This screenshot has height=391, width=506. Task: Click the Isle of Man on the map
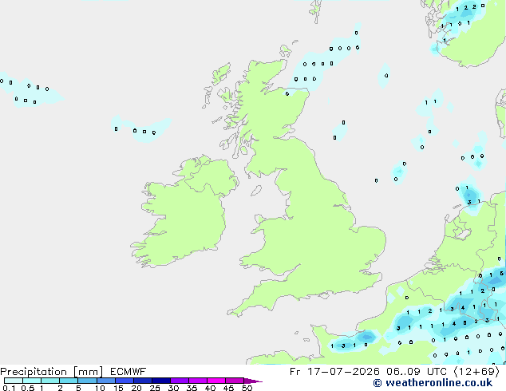click(x=256, y=191)
